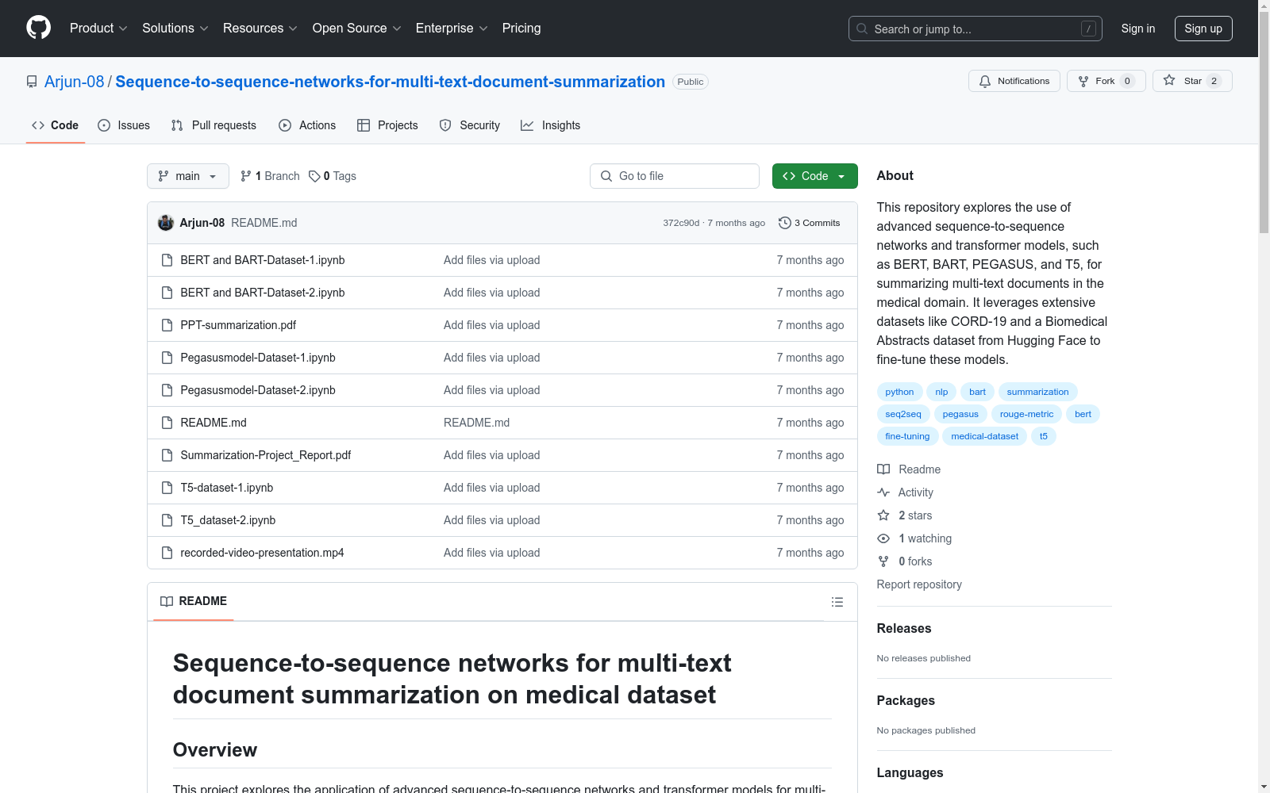Open Pegasusmodel-Dataset-2.ipynb file

(x=258, y=390)
